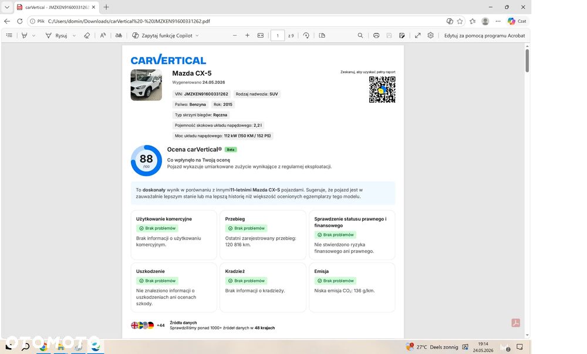Click the vertical scrollbar thumb
Image resolution: width=587 pixels, height=354 pixels.
(x=527, y=60)
